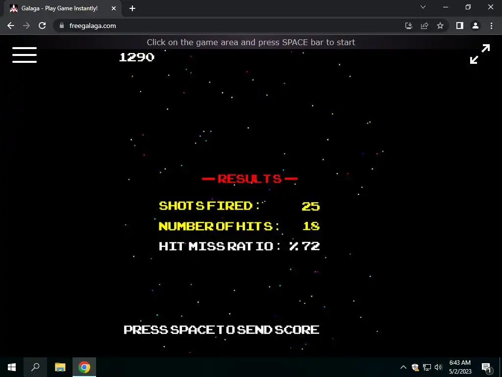Restore down the Chrome window
Image resolution: width=502 pixels, height=377 pixels.
pyautogui.click(x=468, y=7)
